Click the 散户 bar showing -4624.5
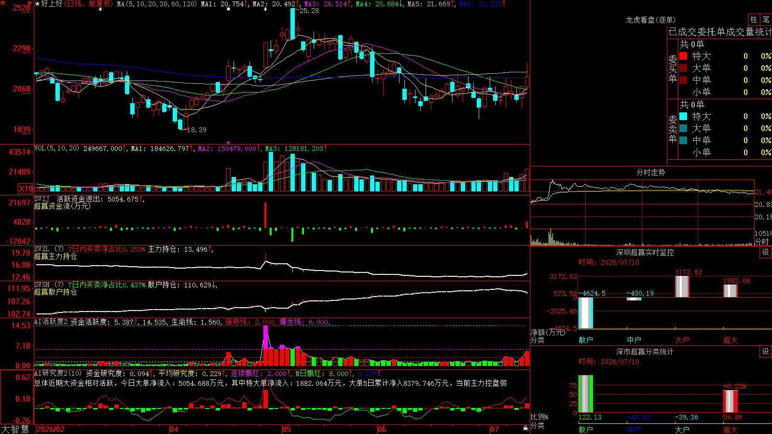The width and height of the screenshot is (772, 434). pyautogui.click(x=586, y=313)
